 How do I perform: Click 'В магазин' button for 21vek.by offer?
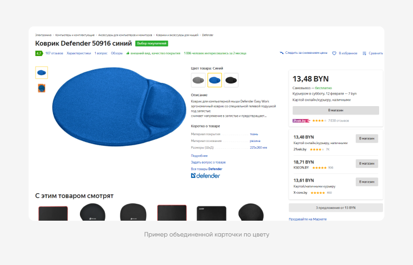coord(366,138)
